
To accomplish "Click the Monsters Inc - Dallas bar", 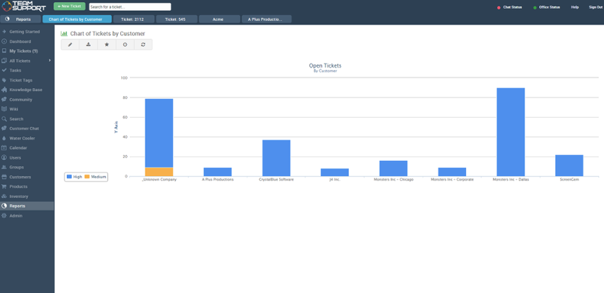I will pyautogui.click(x=511, y=132).
